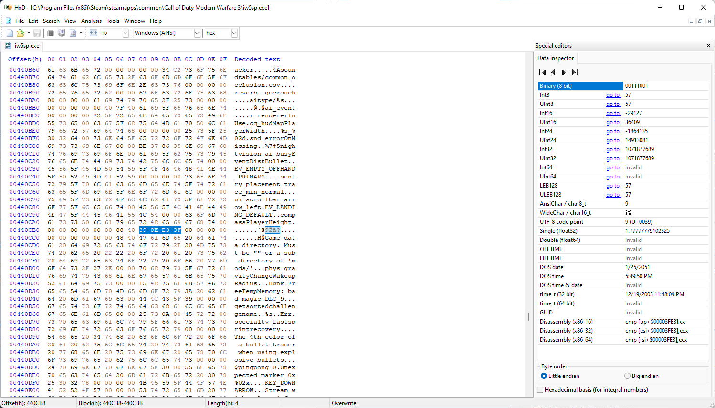Open the bytes per row dropdown showing 16
The width and height of the screenshot is (715, 408).
coord(126,33)
